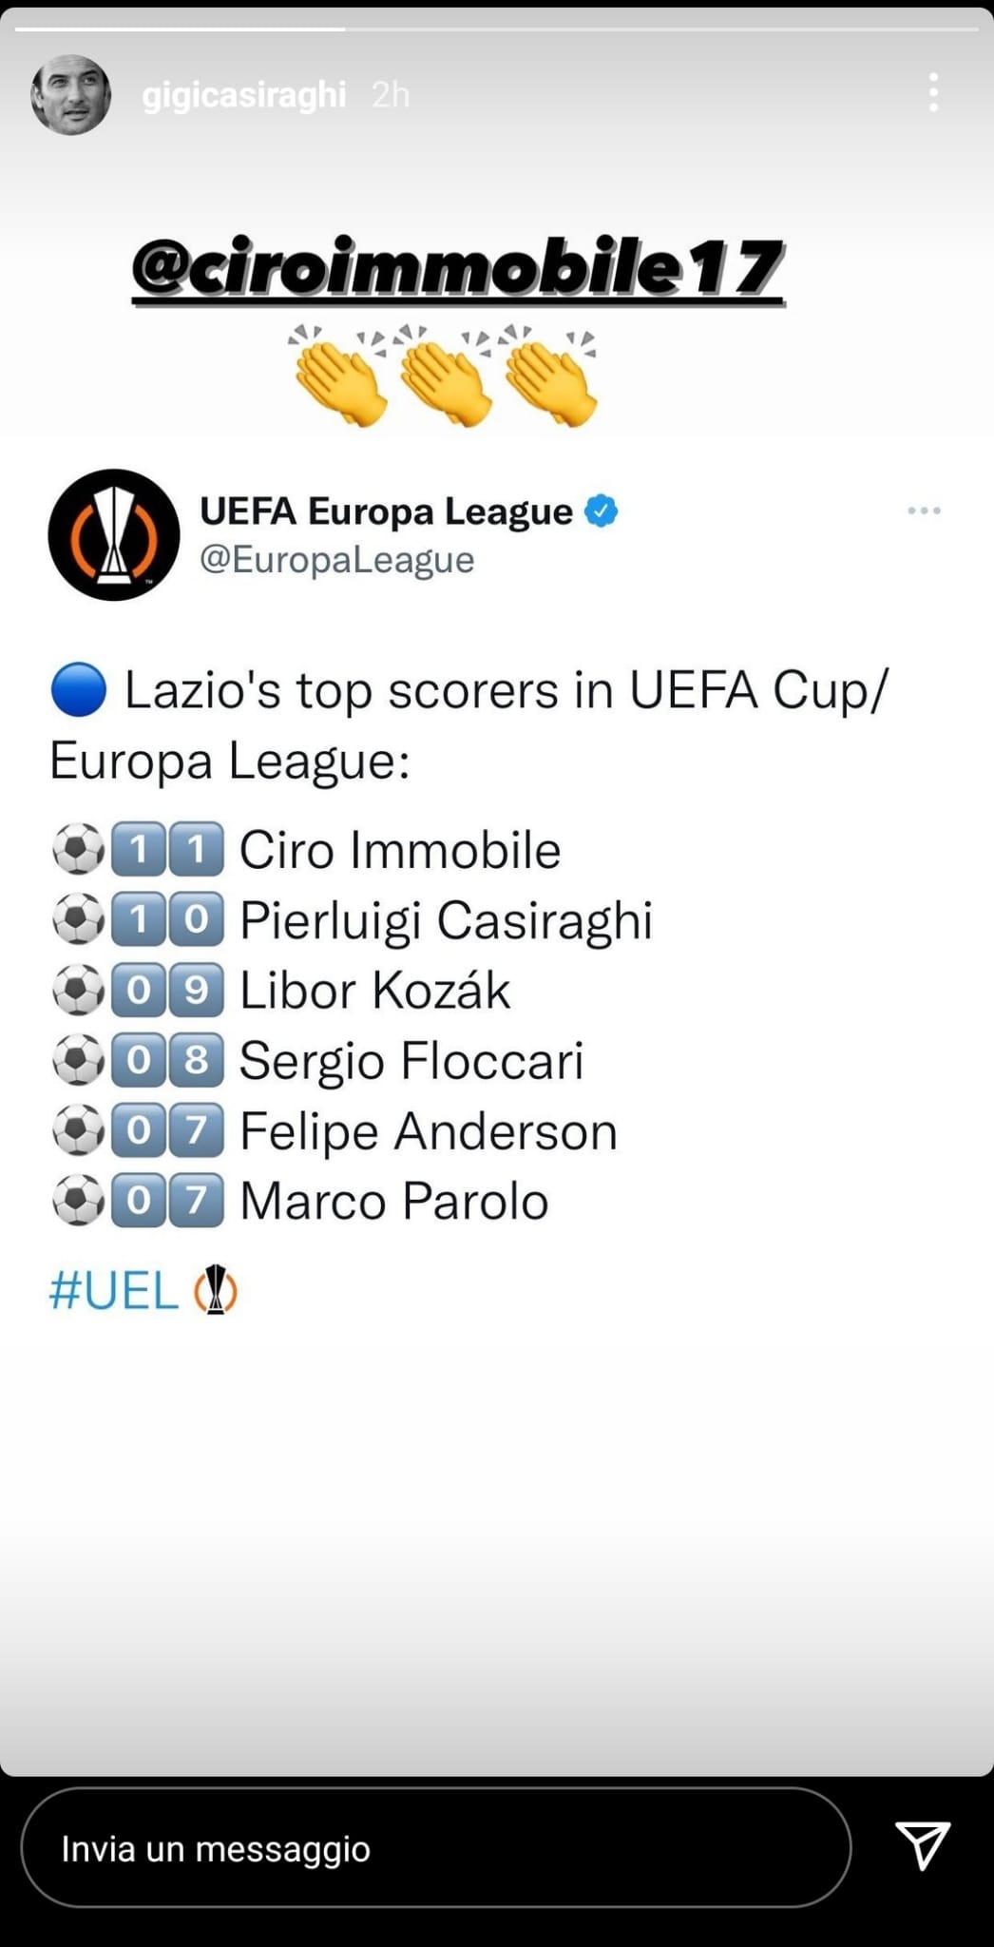Tap the clapping hands emoji sticker
Screen dimensions: 994x1947
[x=445, y=375]
